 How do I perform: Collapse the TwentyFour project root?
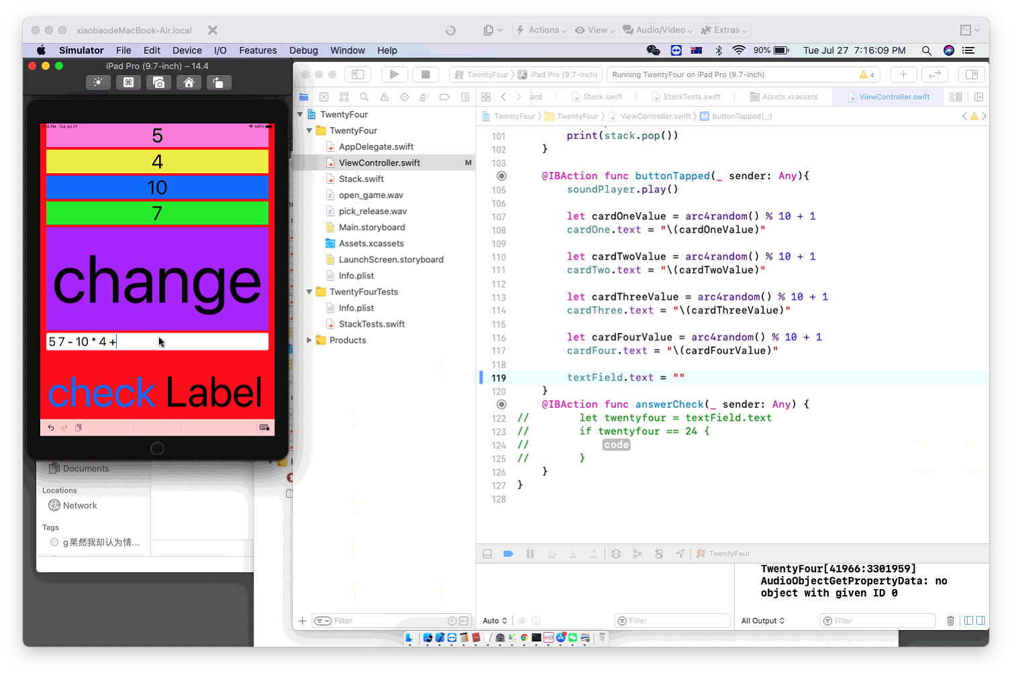pyautogui.click(x=300, y=115)
